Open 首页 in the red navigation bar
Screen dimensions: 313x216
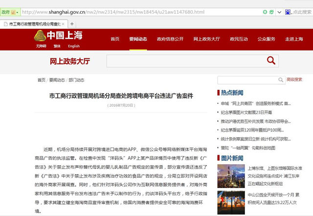[x=115, y=39]
